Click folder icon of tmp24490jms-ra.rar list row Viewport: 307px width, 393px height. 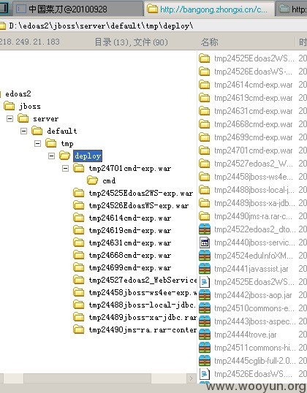205,216
